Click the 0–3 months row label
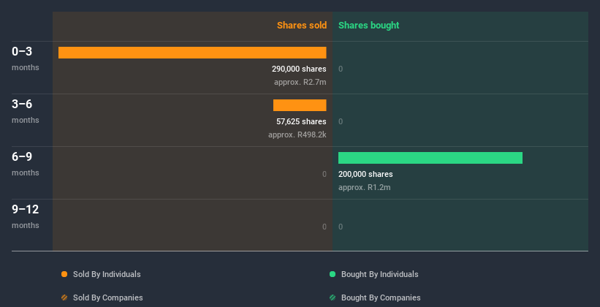This screenshot has height=307, width=600. [26, 58]
